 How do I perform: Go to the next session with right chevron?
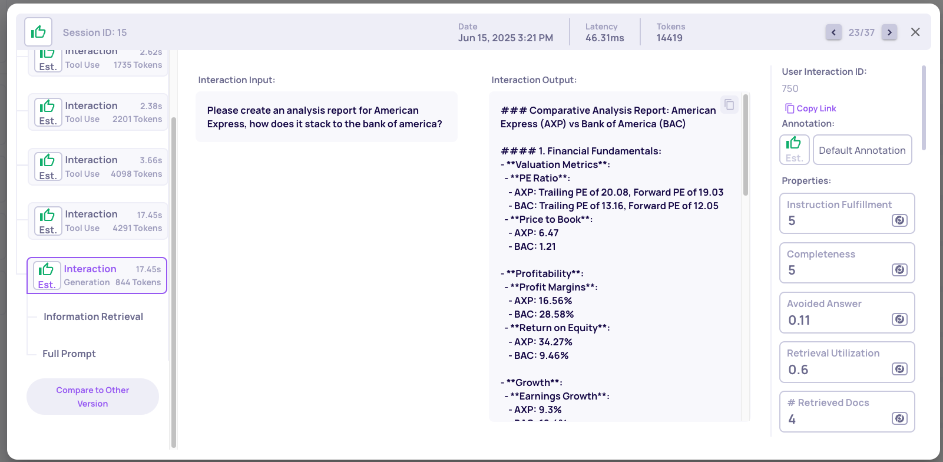(x=889, y=32)
